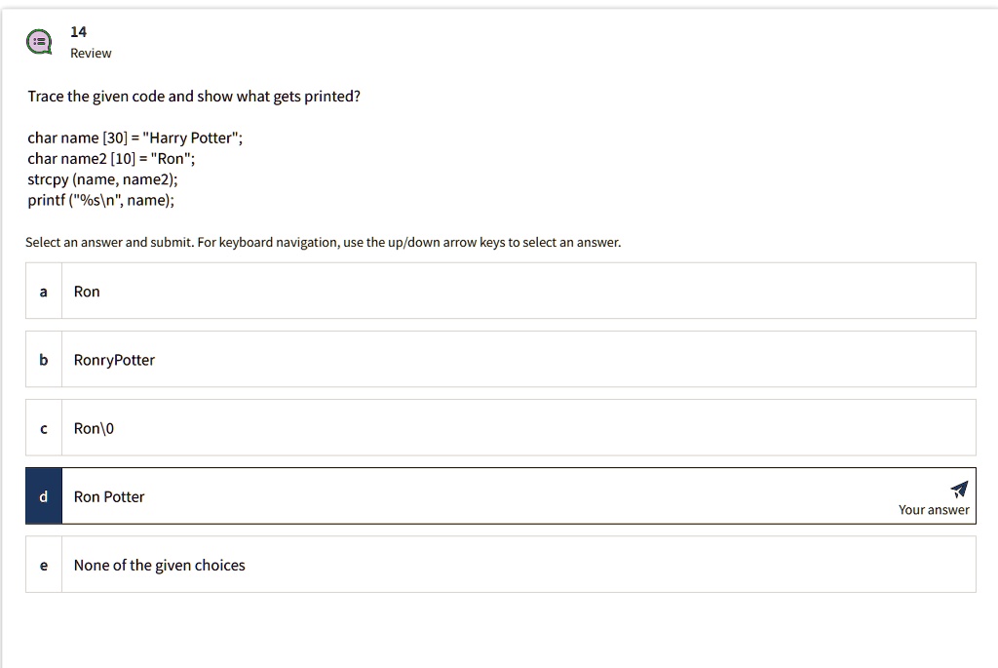This screenshot has height=668, width=998.
Task: Click the printf code line
Action: click(100, 200)
